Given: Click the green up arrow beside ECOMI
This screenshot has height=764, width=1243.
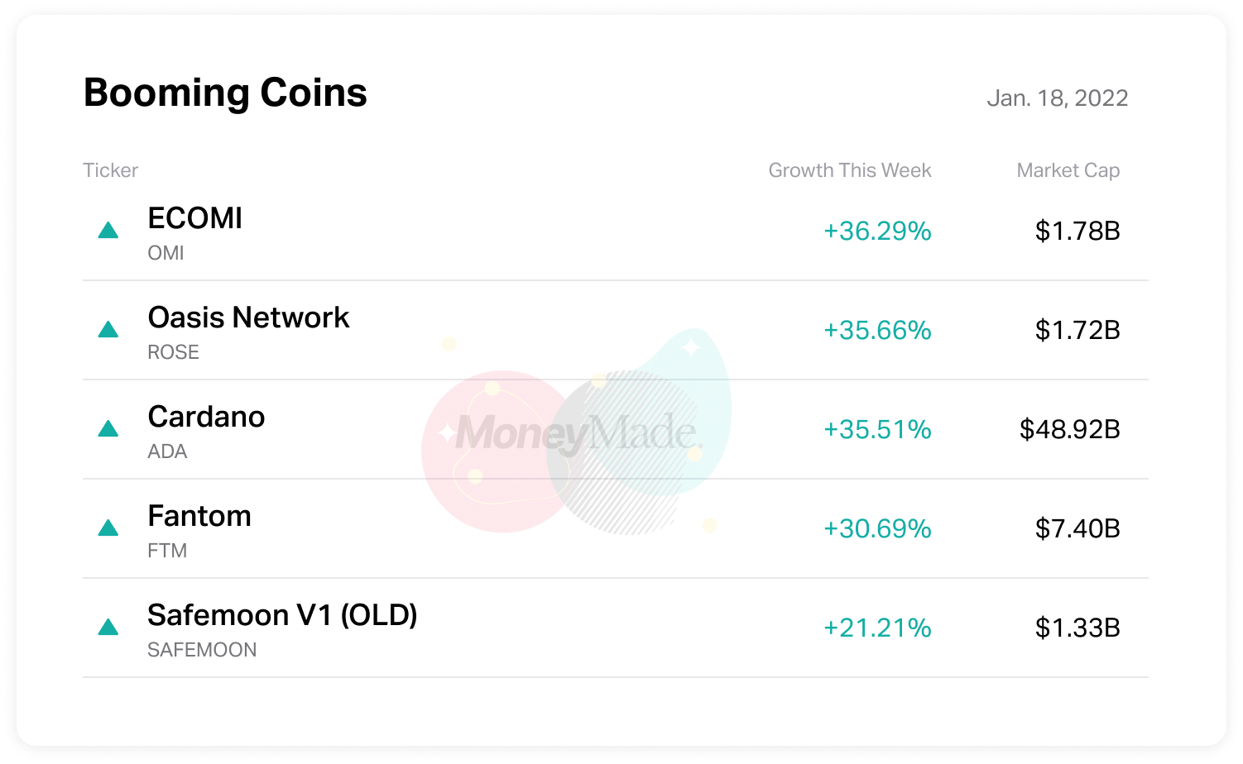Looking at the screenshot, I should (x=108, y=231).
